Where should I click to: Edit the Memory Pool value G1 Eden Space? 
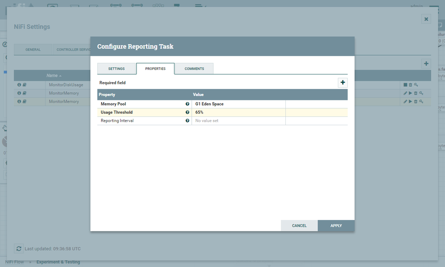[x=238, y=104]
